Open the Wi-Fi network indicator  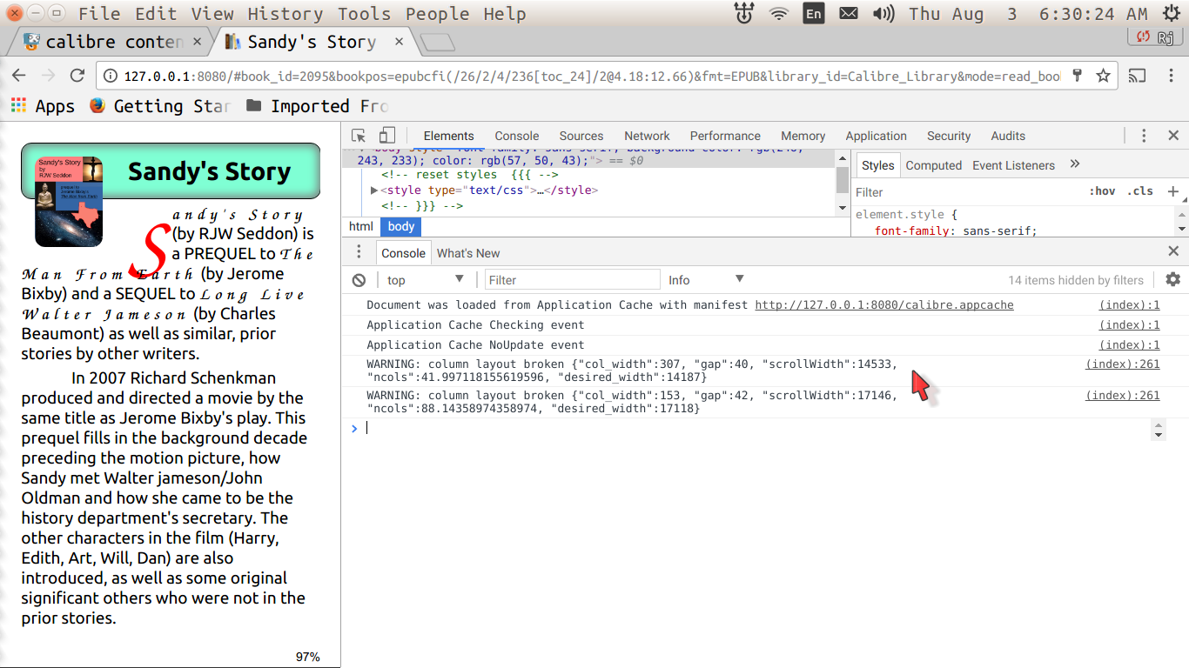pos(779,14)
